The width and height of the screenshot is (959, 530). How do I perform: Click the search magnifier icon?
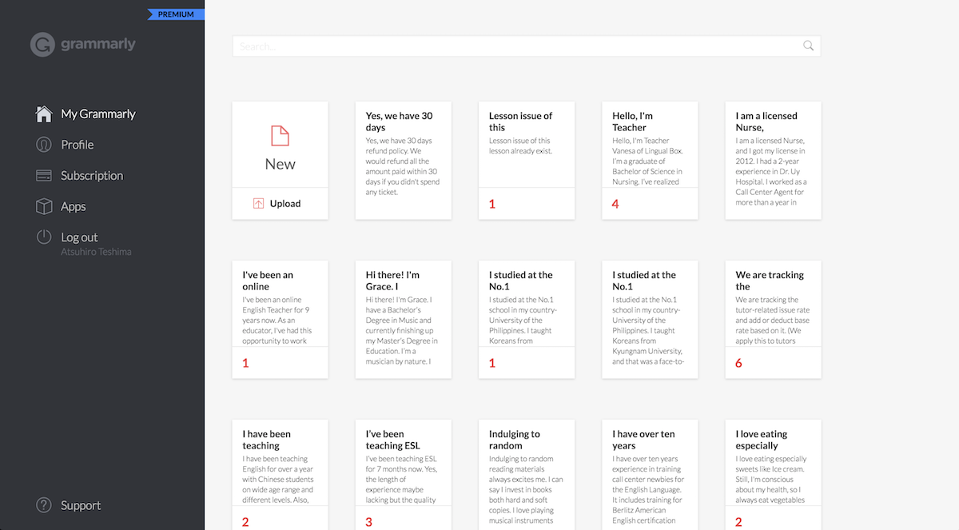click(809, 46)
